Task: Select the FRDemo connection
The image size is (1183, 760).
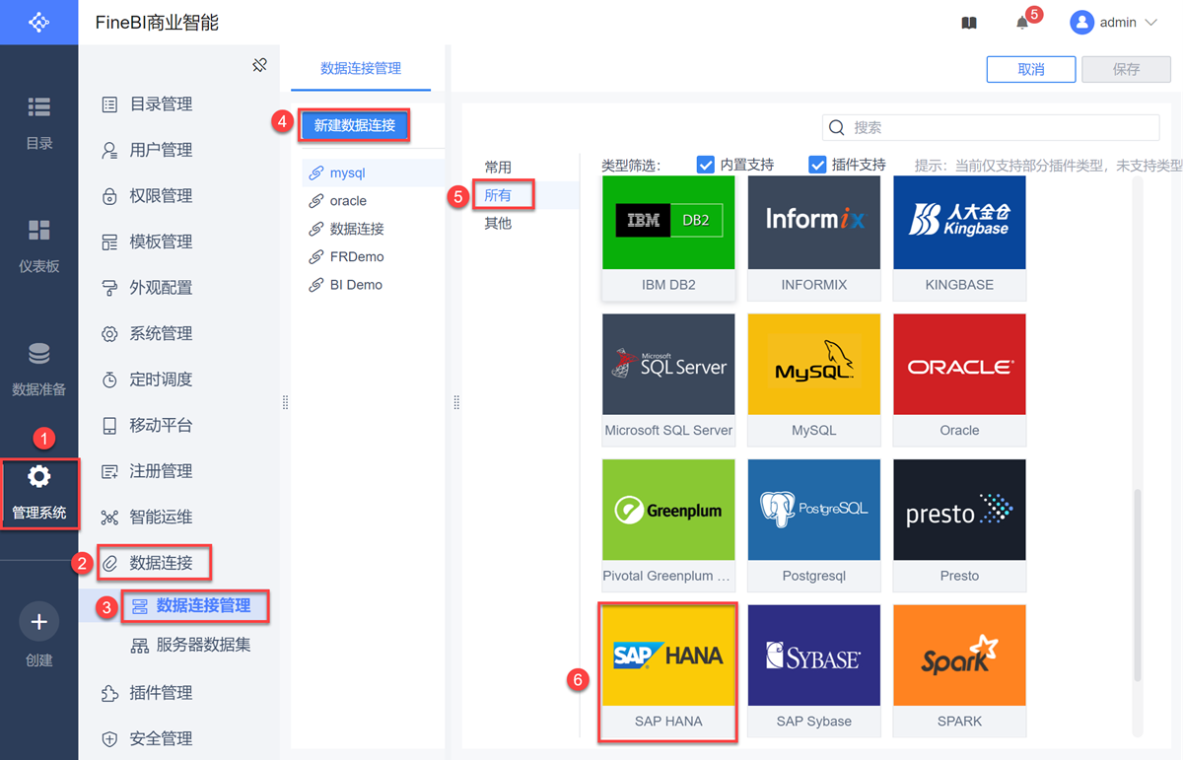Action: click(374, 256)
